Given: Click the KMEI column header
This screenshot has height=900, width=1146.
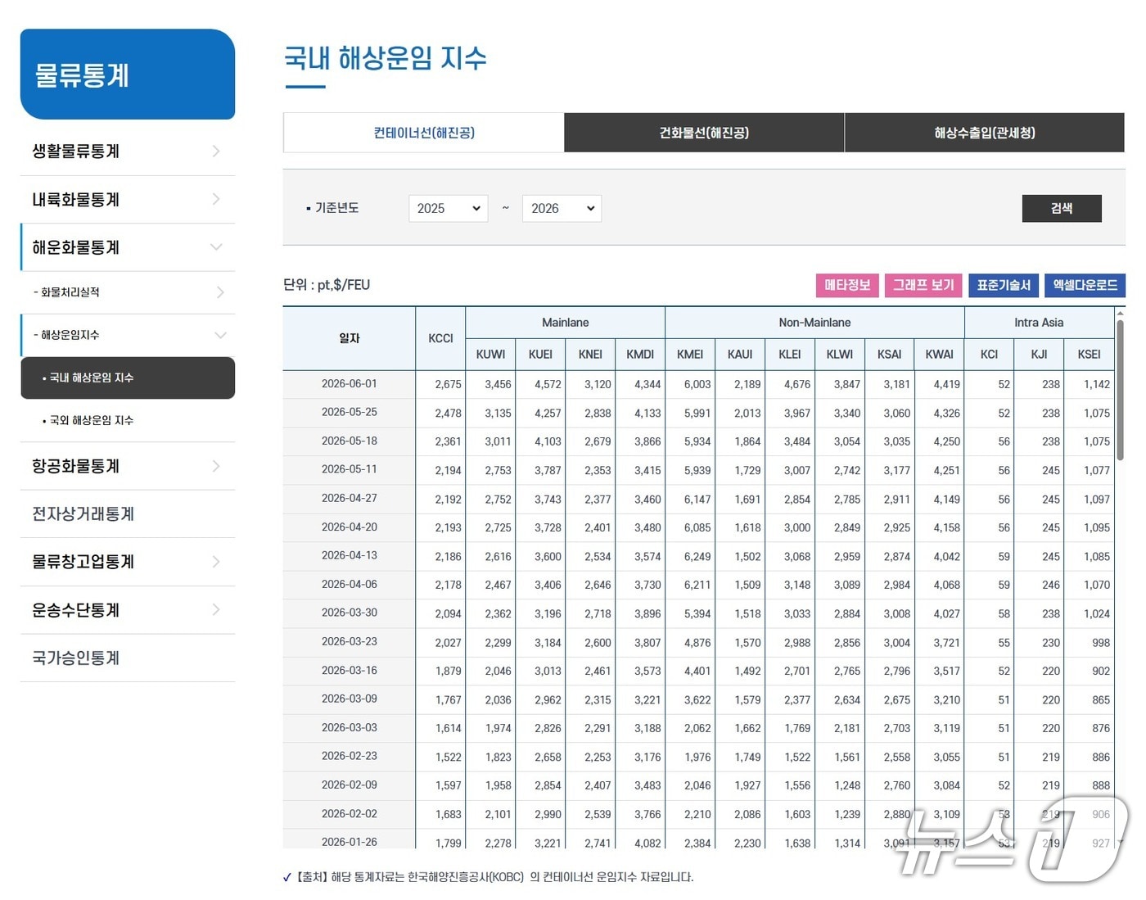Looking at the screenshot, I should tap(690, 354).
